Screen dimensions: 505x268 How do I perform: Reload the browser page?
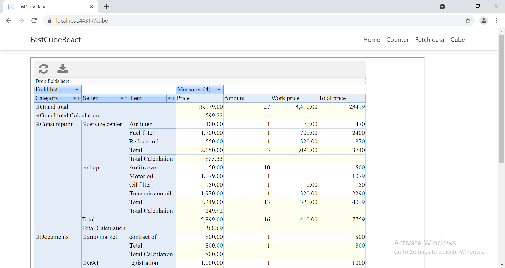[x=34, y=20]
